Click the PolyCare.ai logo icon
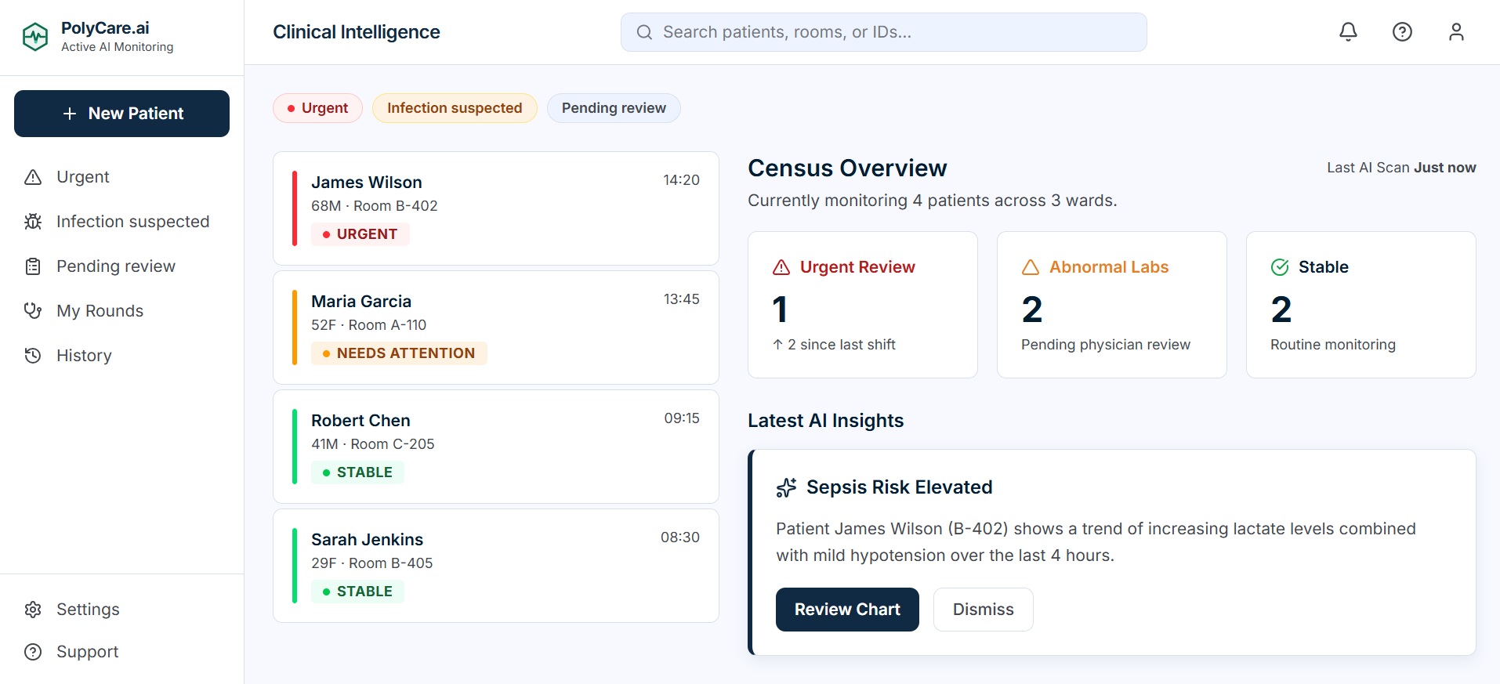This screenshot has width=1500, height=684. (x=35, y=36)
